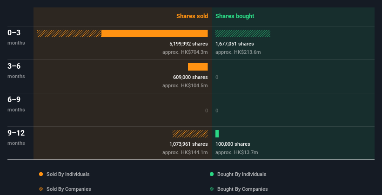The width and height of the screenshot is (382, 195).
Task: Click the striped green 0–3 months bought bar
Action: tap(243, 33)
